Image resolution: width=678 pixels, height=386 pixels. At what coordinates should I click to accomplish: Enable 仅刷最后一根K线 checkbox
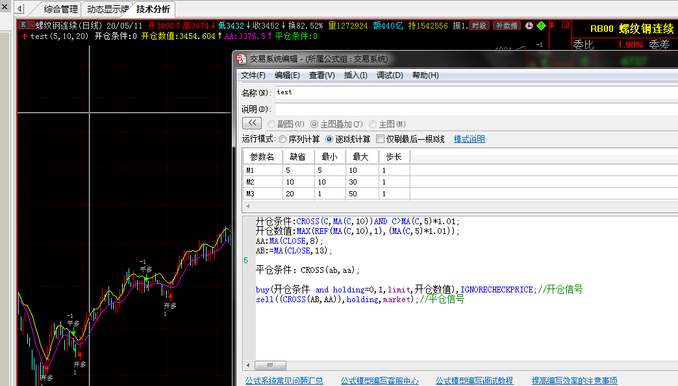click(x=381, y=139)
